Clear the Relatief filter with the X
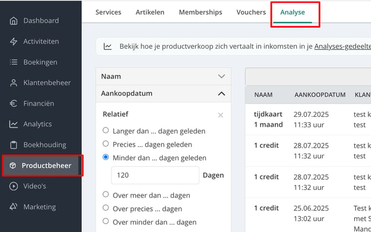Screen dimensions: 371x232 tap(220, 115)
